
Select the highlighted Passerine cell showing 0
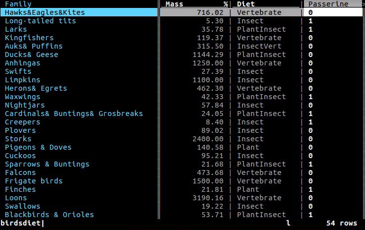[x=333, y=12]
